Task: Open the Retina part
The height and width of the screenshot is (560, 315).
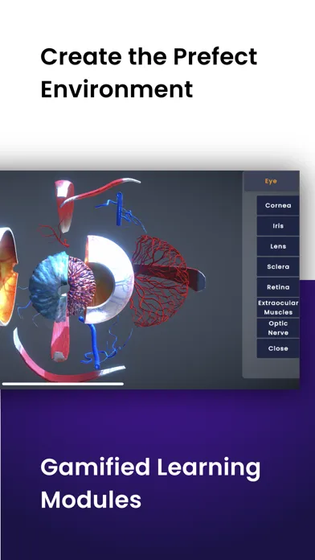Action: click(278, 286)
